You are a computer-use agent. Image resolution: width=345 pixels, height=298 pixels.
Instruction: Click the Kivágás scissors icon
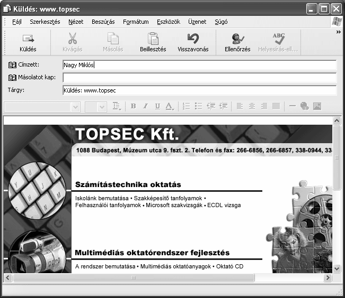coord(73,39)
